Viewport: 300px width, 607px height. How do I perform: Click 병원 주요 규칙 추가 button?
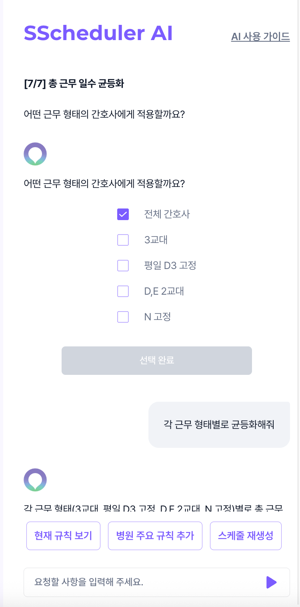(155, 536)
